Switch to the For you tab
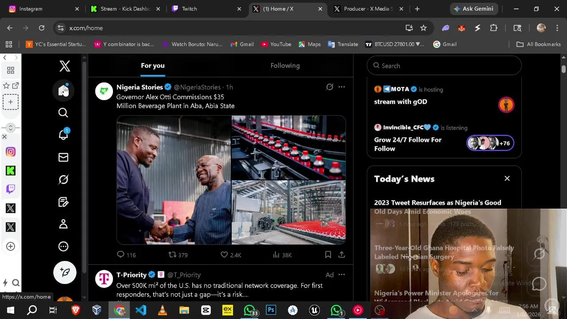 [x=153, y=66]
